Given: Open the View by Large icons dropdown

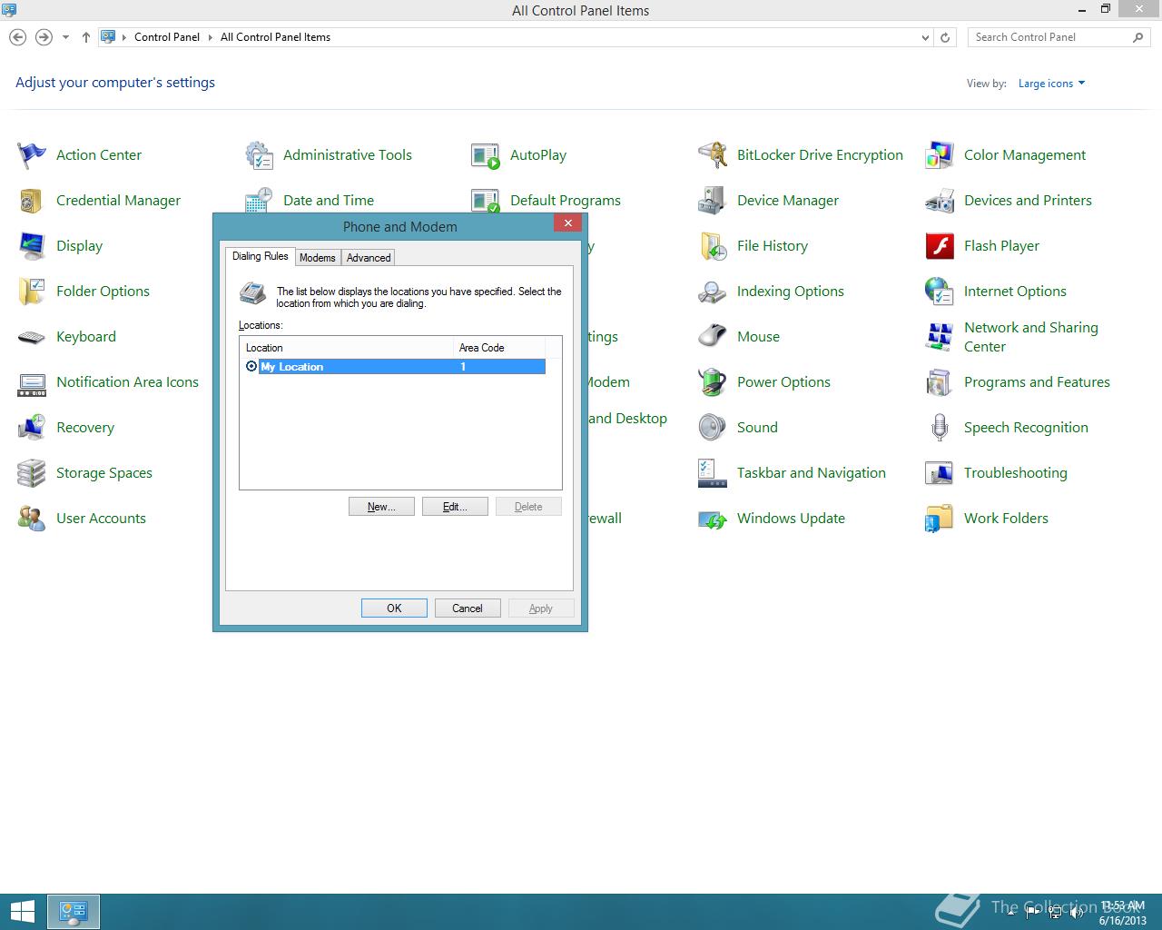Looking at the screenshot, I should (1051, 84).
